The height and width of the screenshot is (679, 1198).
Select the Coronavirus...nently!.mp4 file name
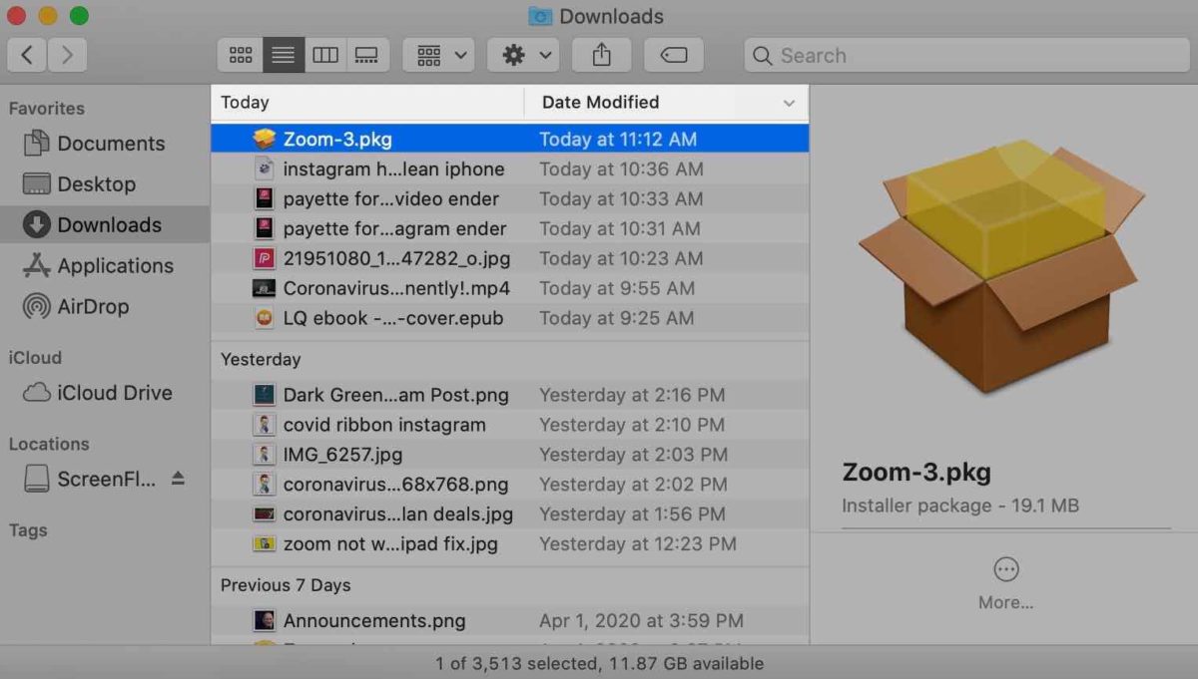coord(396,289)
